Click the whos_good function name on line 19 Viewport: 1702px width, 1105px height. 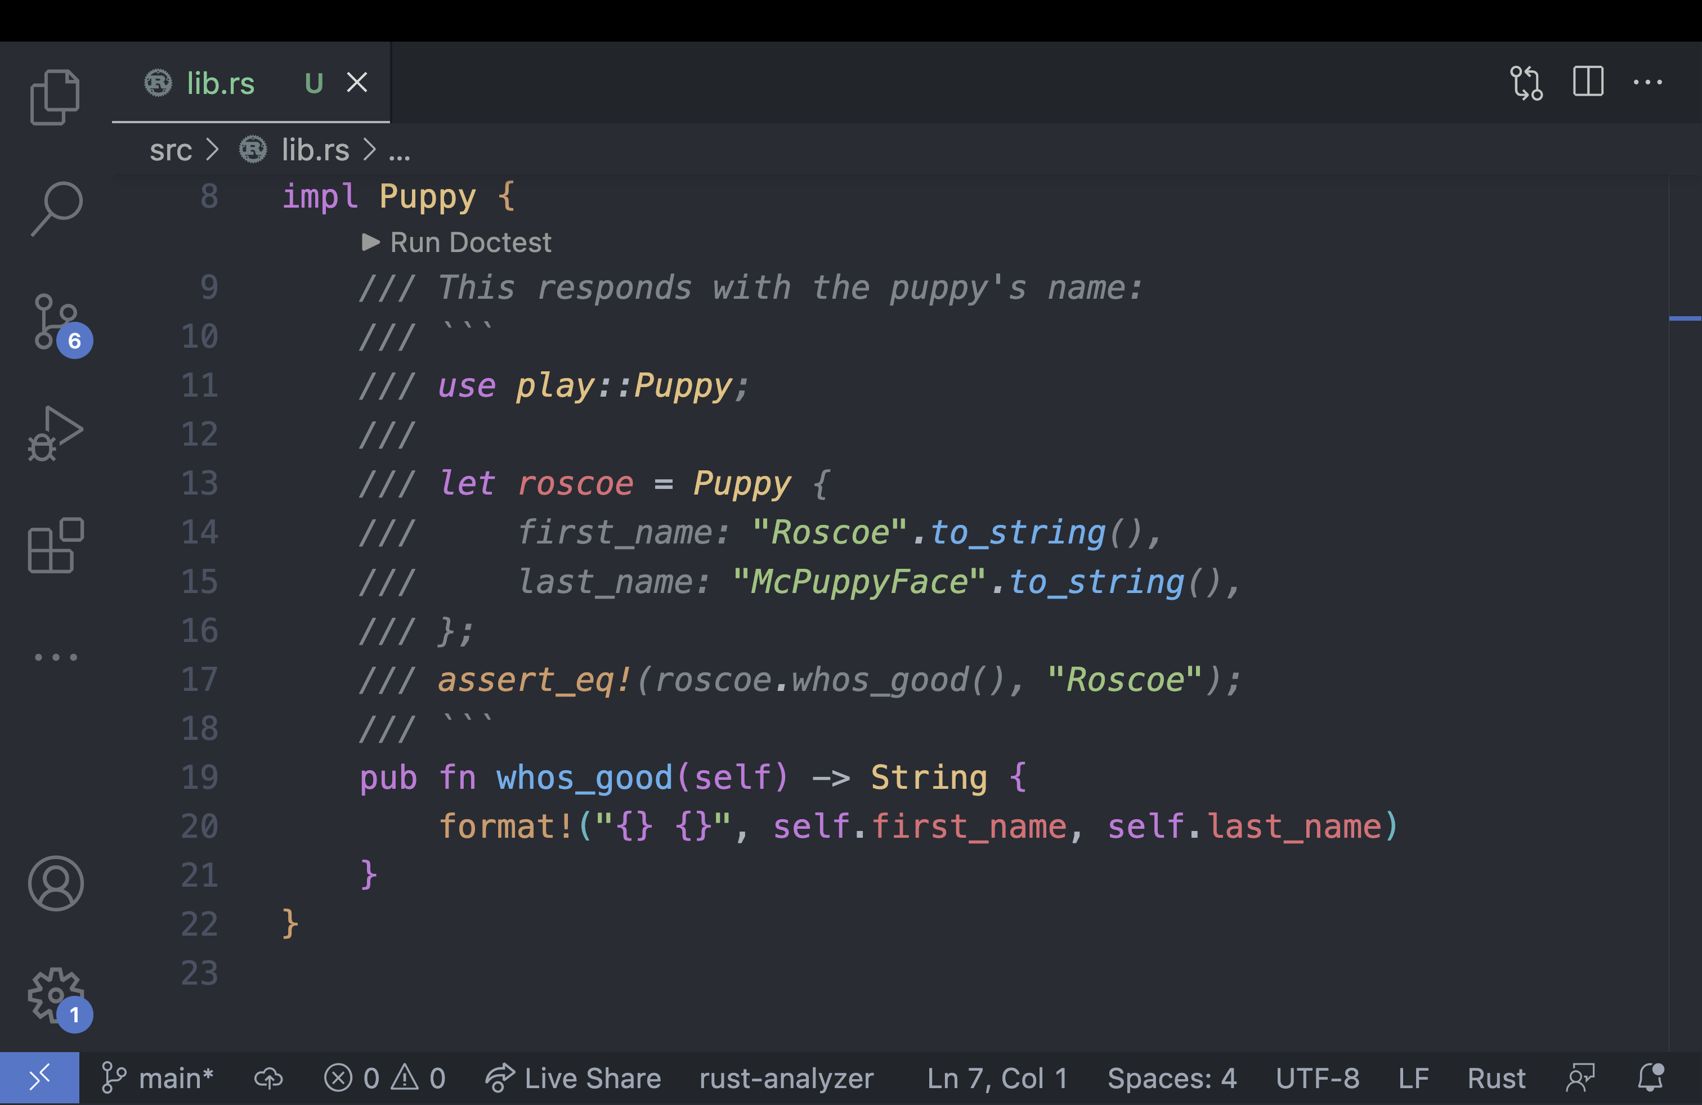584,778
